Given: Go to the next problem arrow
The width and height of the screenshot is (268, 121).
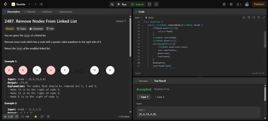Looking at the screenshot, I should 36,4.
